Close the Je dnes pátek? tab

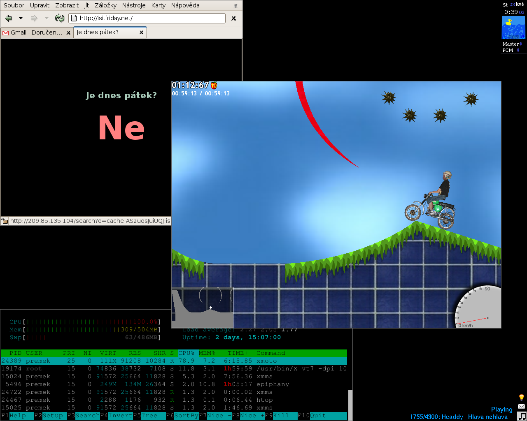coord(141,32)
